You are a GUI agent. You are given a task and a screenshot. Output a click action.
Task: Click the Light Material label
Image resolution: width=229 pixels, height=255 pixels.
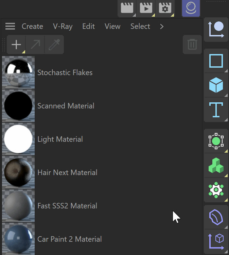click(60, 139)
